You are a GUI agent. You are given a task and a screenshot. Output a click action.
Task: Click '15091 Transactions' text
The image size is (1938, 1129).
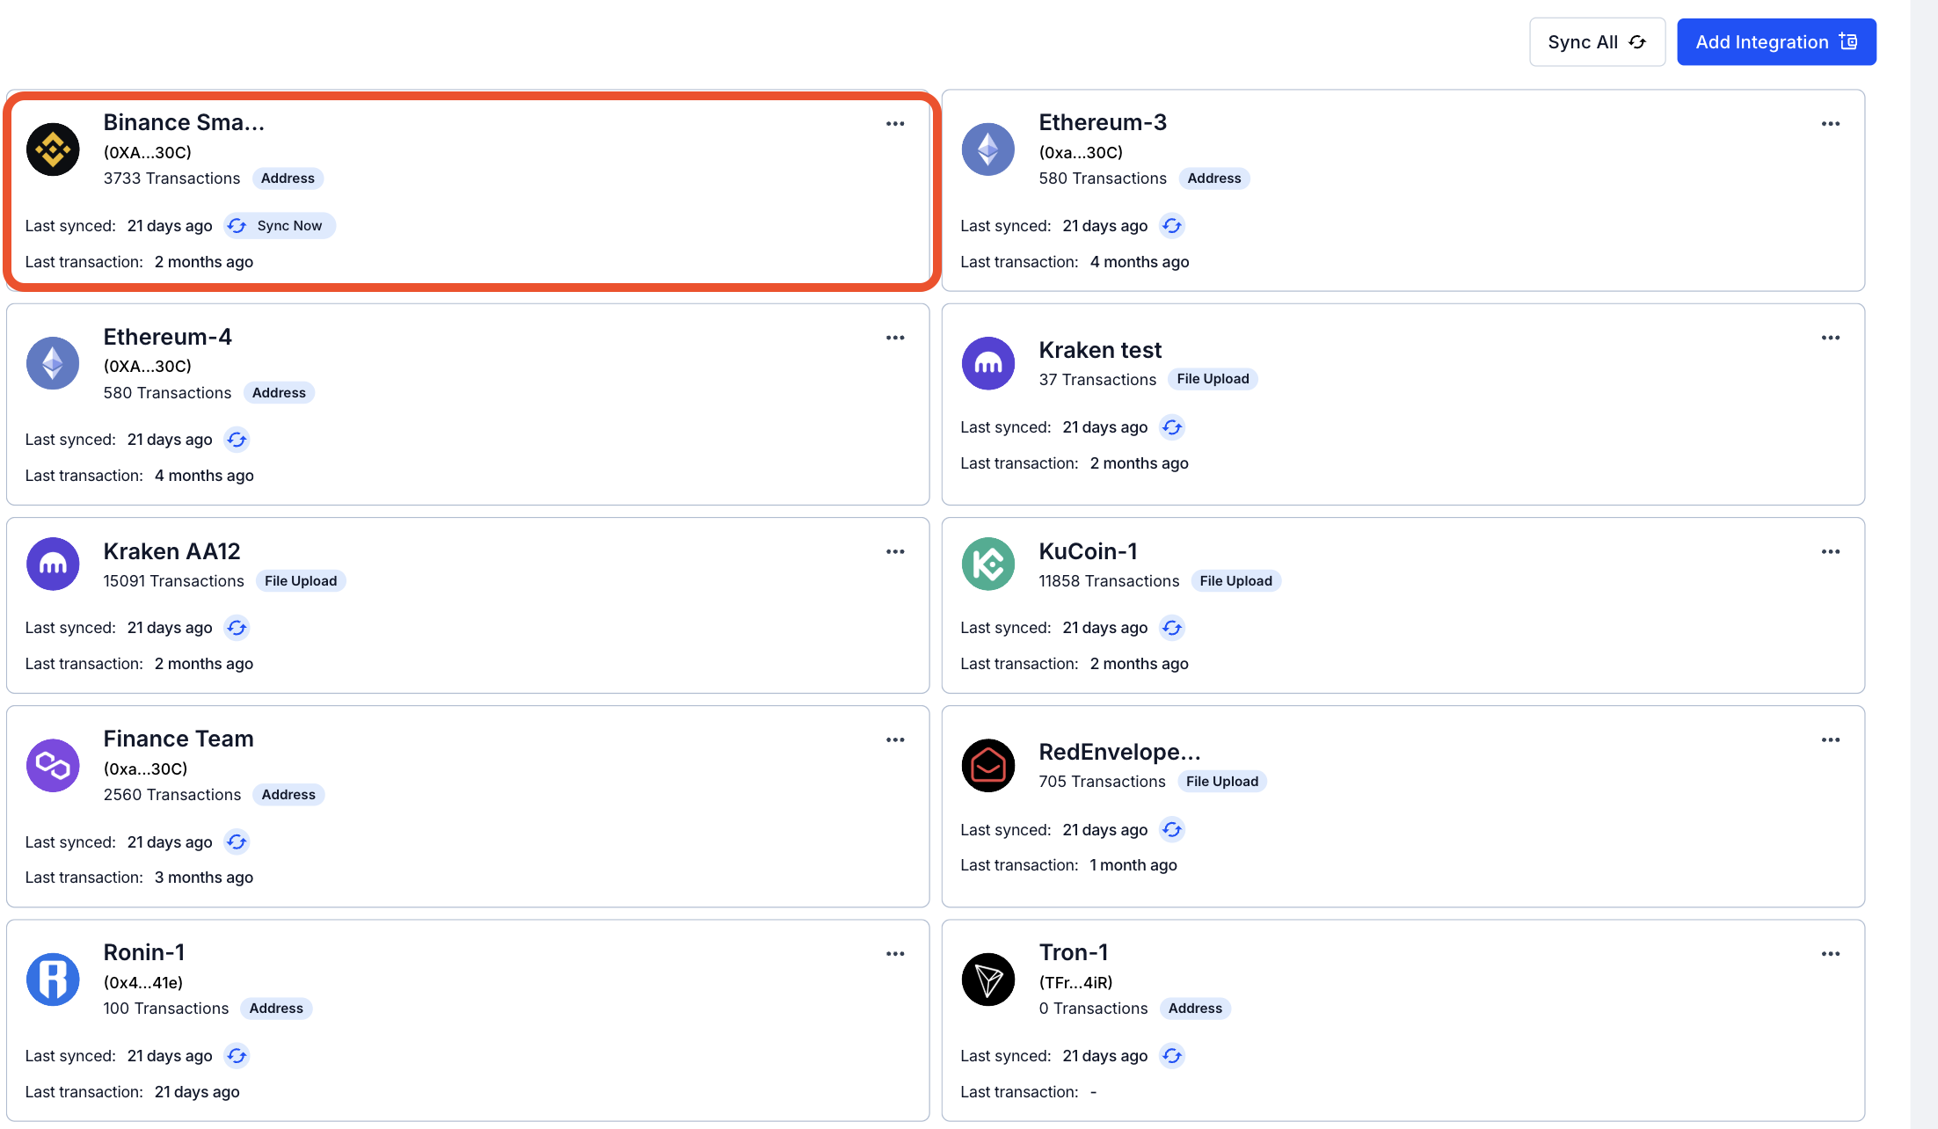click(173, 581)
